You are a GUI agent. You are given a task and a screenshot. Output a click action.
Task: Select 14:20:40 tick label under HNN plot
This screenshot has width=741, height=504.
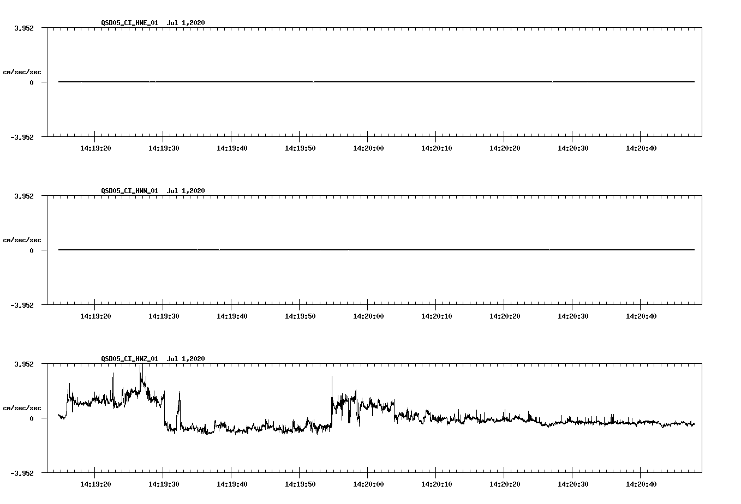coord(641,316)
